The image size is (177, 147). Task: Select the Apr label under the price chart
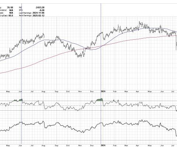pyautogui.click(x=138, y=92)
